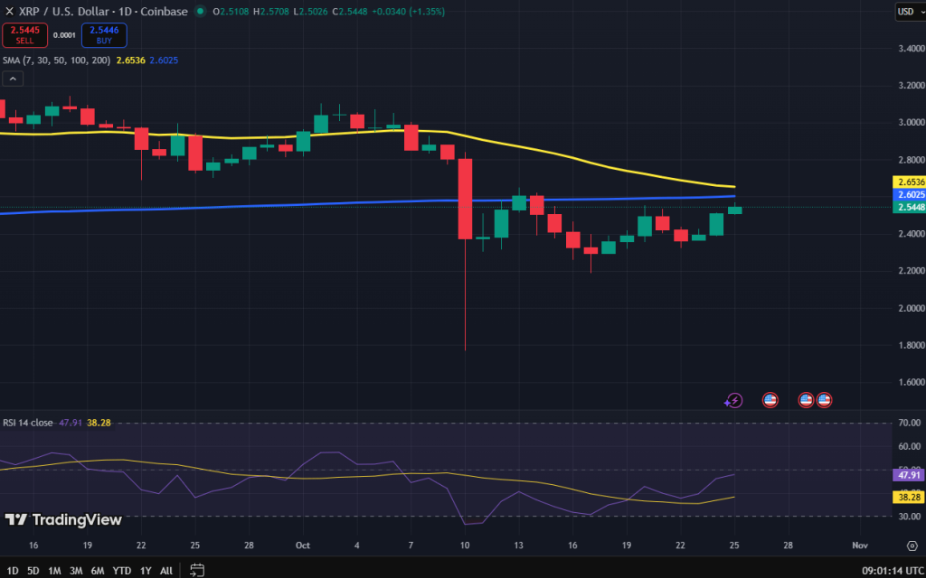Click the green 2.5448 current price label
The width and height of the screenshot is (926, 578).
click(x=911, y=207)
